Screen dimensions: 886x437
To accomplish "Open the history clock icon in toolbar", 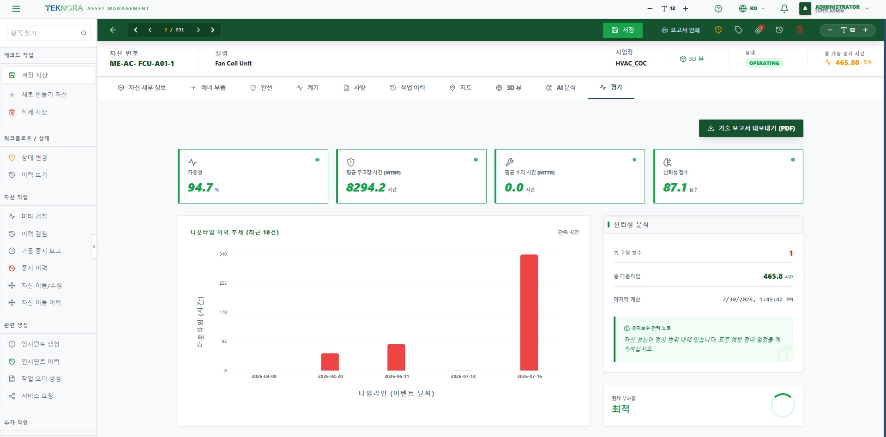I will [x=779, y=30].
